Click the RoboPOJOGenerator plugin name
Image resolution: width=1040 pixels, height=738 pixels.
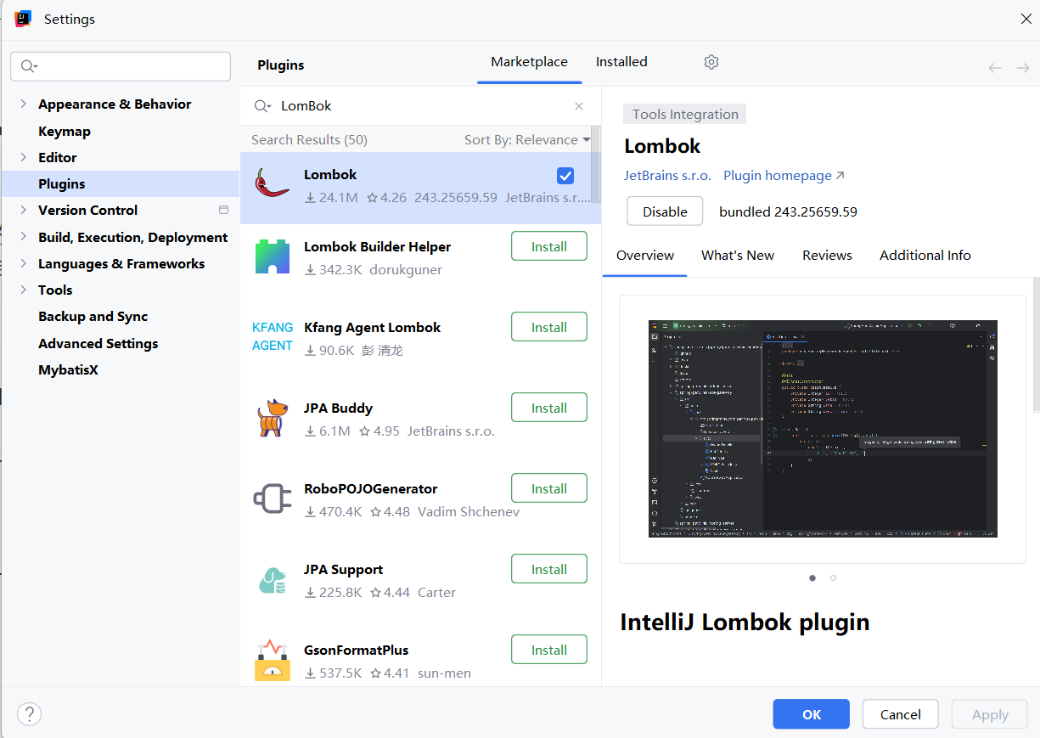[371, 488]
